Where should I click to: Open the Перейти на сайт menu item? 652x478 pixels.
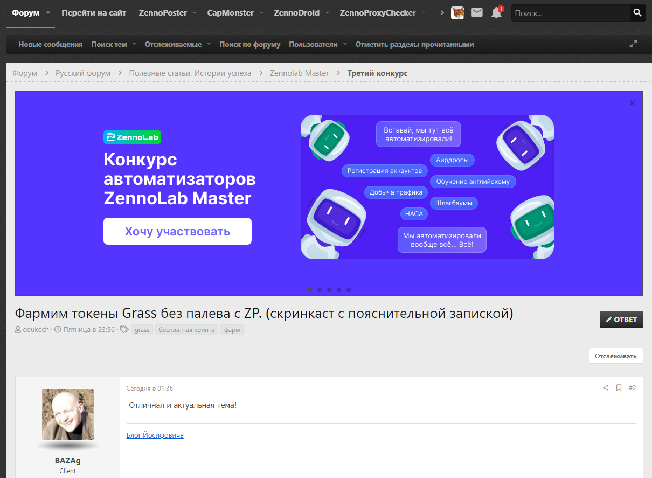94,13
